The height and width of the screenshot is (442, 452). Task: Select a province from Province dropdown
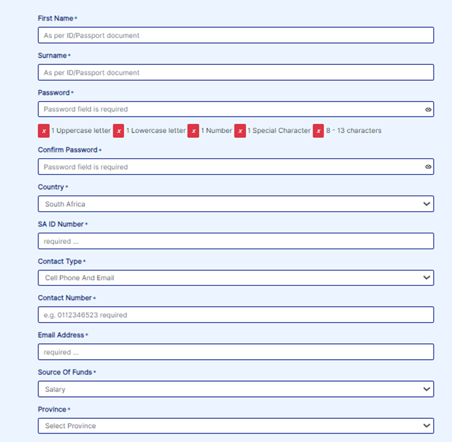click(x=235, y=426)
